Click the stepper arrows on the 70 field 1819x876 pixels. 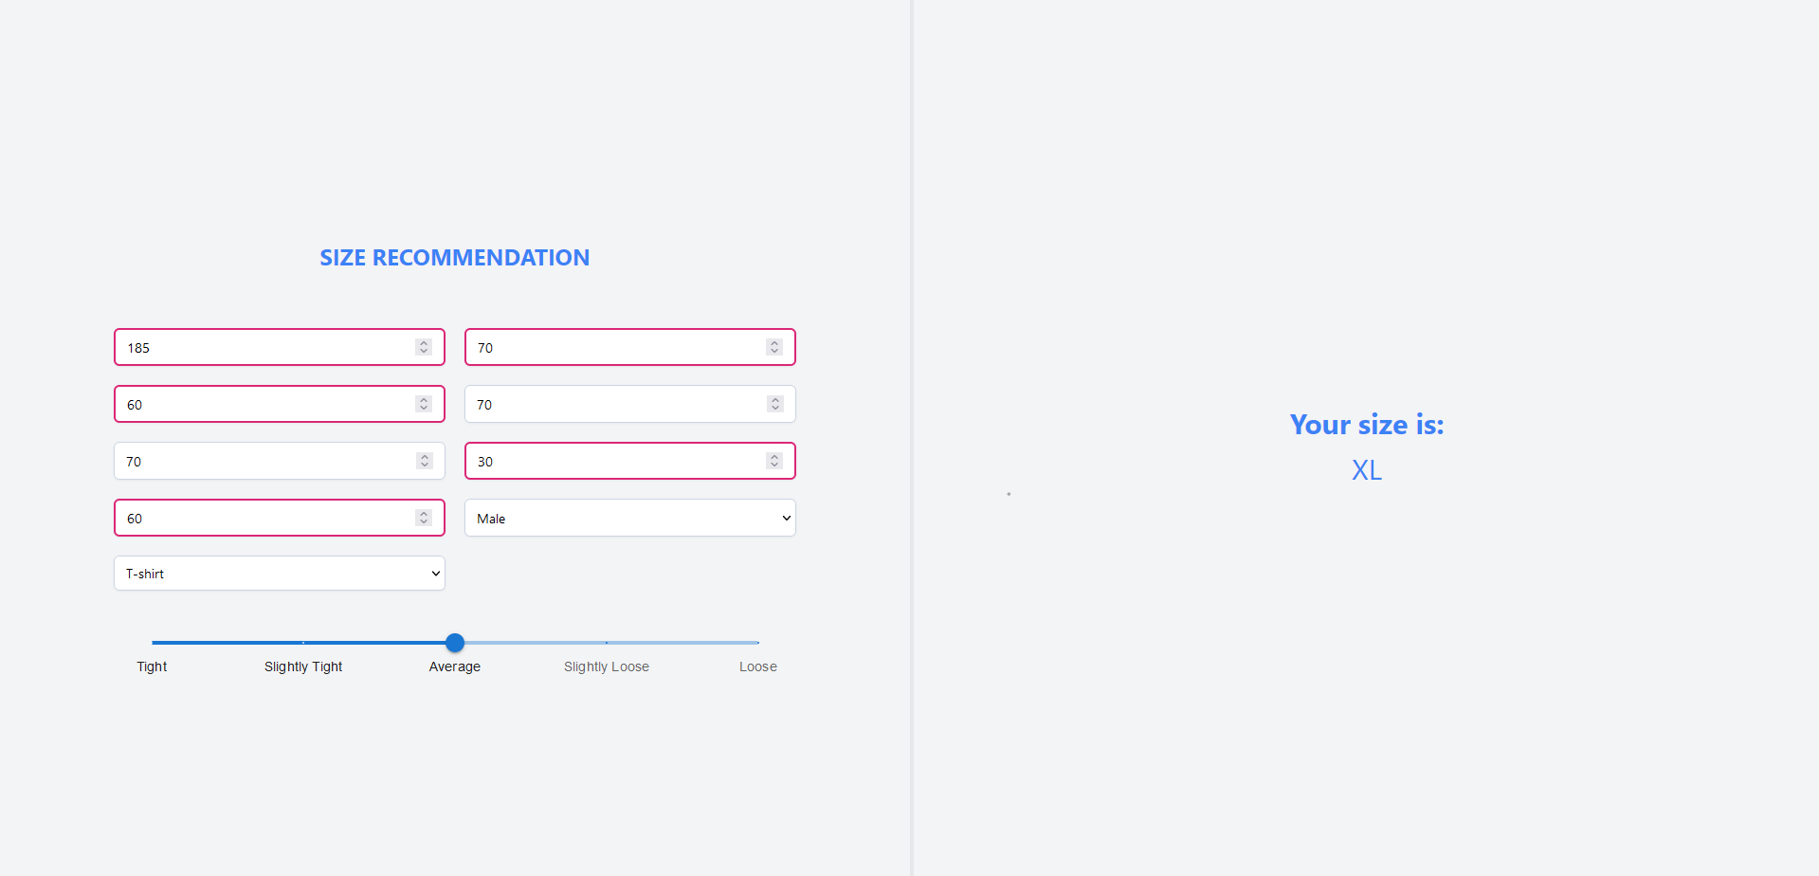423,461
